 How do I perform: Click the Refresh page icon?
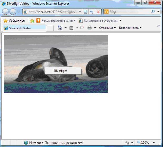pyautogui.click(x=92, y=12)
